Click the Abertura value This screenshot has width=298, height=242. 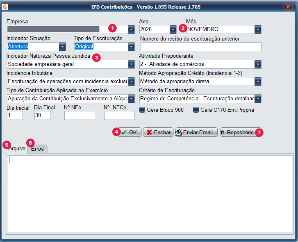18,47
